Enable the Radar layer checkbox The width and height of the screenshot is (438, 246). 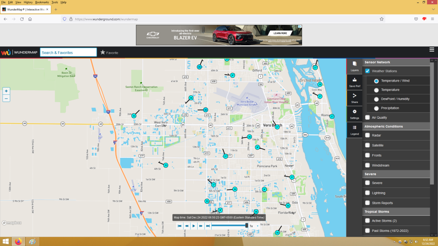click(x=367, y=135)
